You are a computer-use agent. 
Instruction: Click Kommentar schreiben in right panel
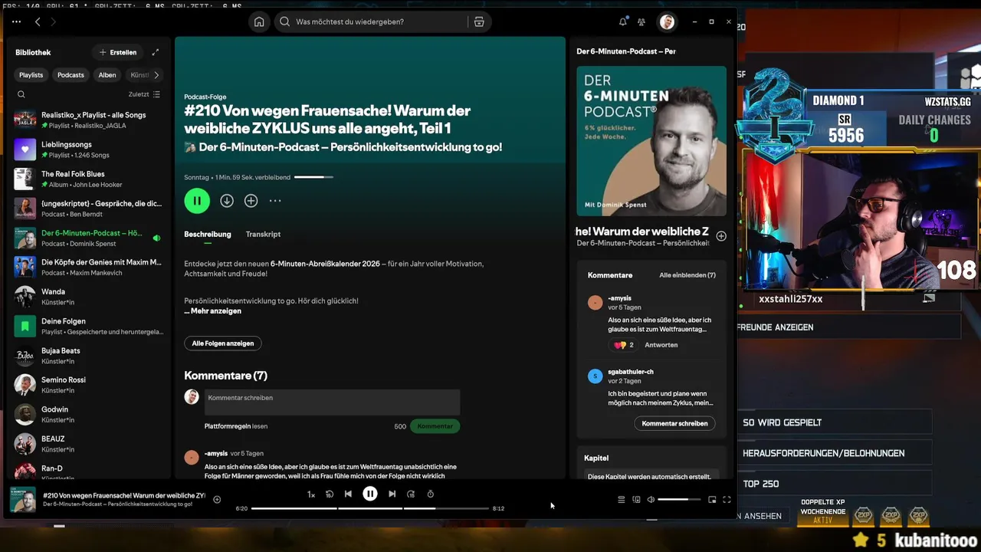674,423
